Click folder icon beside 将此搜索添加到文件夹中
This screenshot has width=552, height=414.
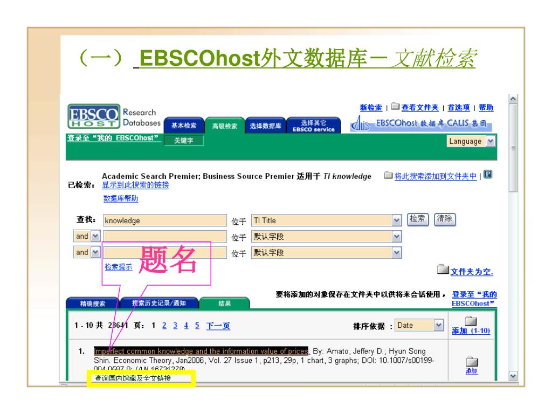tap(388, 175)
